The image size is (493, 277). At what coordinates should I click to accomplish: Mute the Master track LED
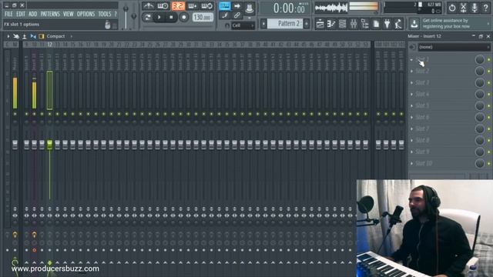coord(15,114)
